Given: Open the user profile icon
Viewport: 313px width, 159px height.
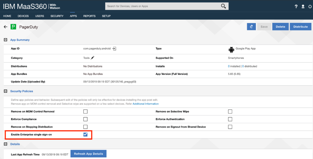Looking at the screenshot, I should 303,6.
